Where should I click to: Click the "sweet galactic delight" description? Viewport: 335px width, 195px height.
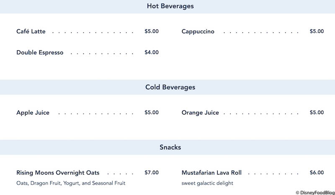coord(207,183)
